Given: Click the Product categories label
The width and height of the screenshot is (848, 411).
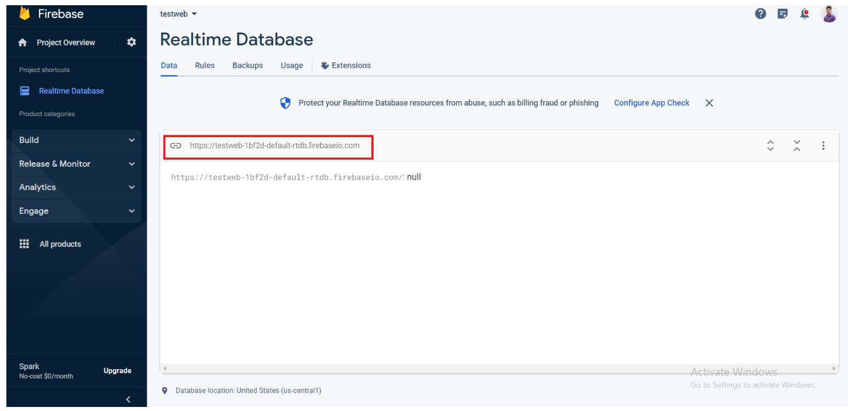Looking at the screenshot, I should pos(47,114).
